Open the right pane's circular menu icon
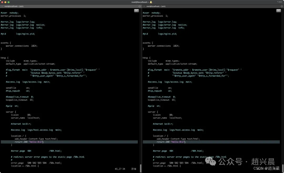Screen dimensions: 284x173 [x=282, y=6]
